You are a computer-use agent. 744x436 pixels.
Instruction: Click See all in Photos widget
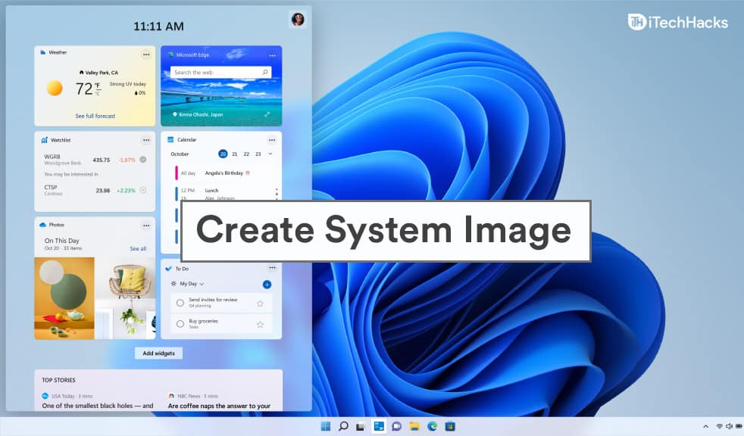138,248
